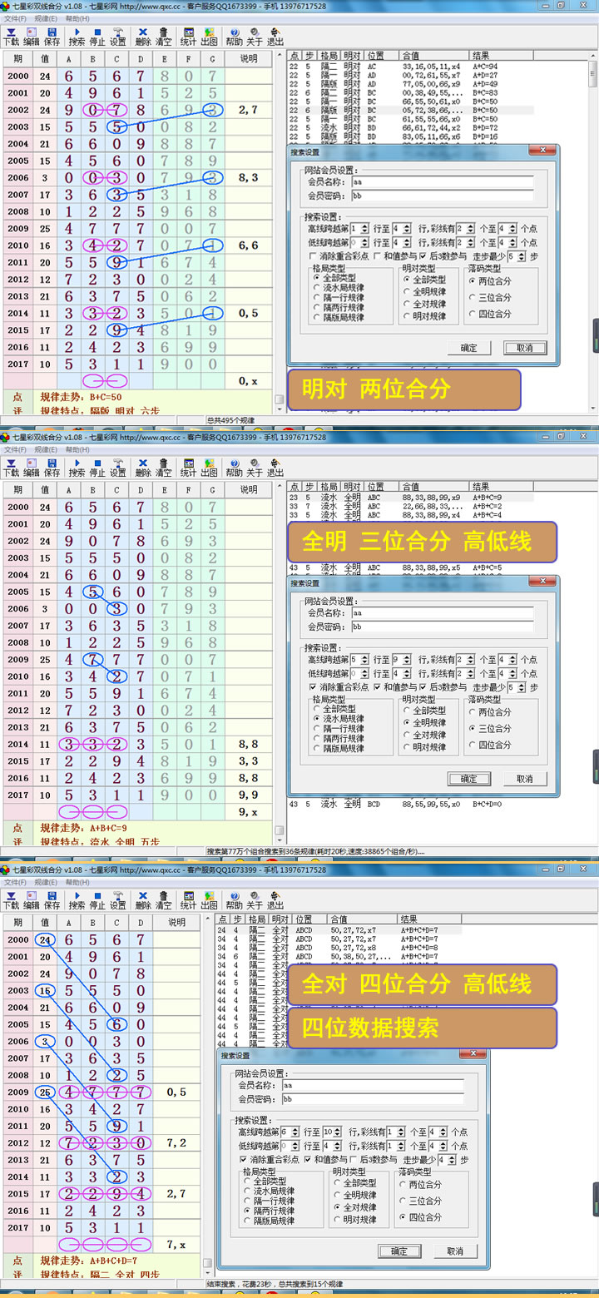Click 取消 in bottom dialog

point(454,1251)
